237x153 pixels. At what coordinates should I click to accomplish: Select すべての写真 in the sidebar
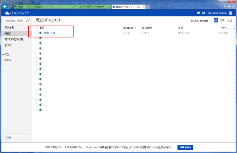point(14,40)
